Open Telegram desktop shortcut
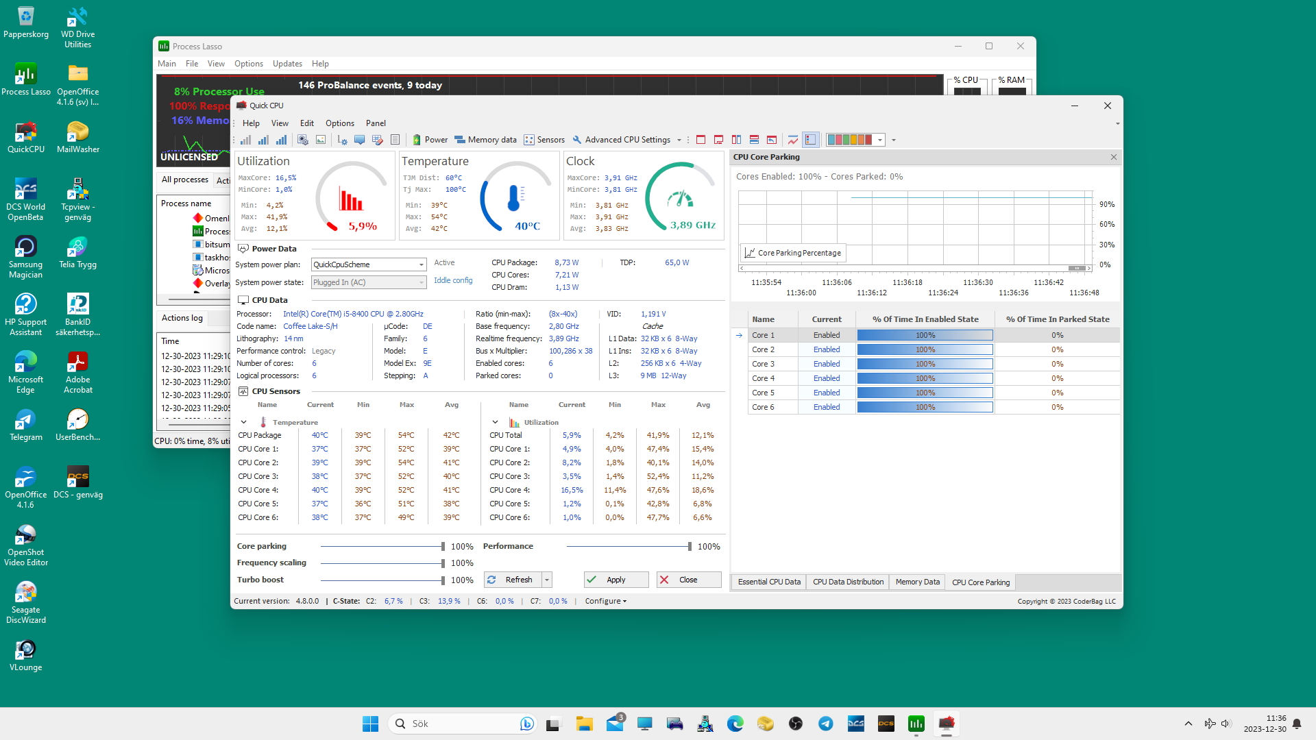This screenshot has height=740, width=1316. 26,425
